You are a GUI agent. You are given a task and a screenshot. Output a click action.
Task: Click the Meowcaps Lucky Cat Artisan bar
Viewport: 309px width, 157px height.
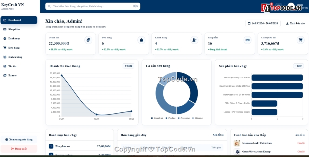[277, 78]
